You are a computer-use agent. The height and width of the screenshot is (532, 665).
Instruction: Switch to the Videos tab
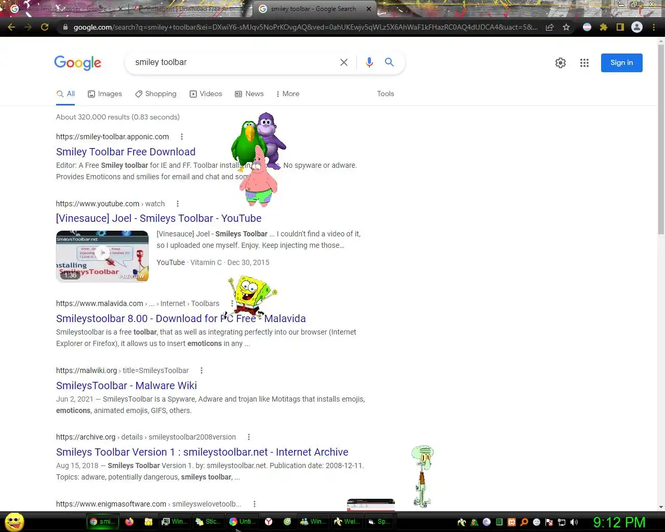(206, 94)
